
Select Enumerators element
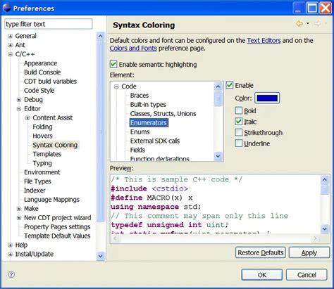click(149, 123)
